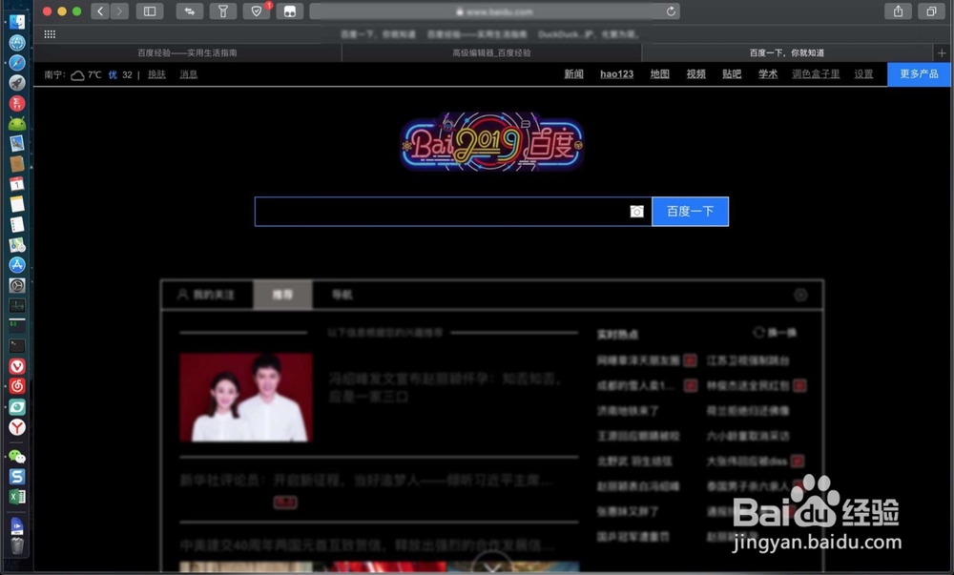Image resolution: width=954 pixels, height=575 pixels.
Task: Open Safari compass icon in dock
Action: pos(17,62)
